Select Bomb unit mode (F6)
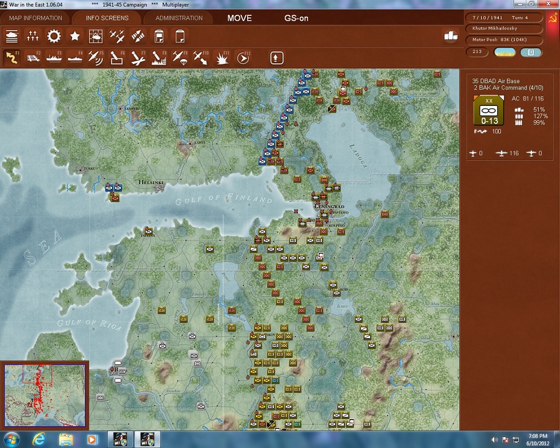This screenshot has width=560, height=448. 117,58
